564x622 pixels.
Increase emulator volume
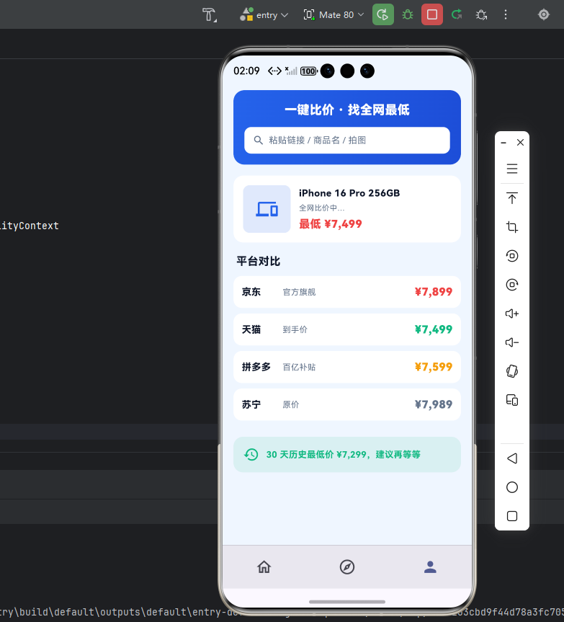pos(512,314)
